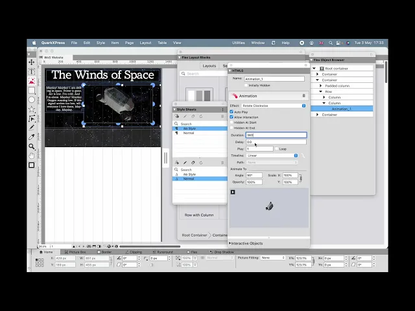Click new paragraph style sheet icon

tap(177, 117)
